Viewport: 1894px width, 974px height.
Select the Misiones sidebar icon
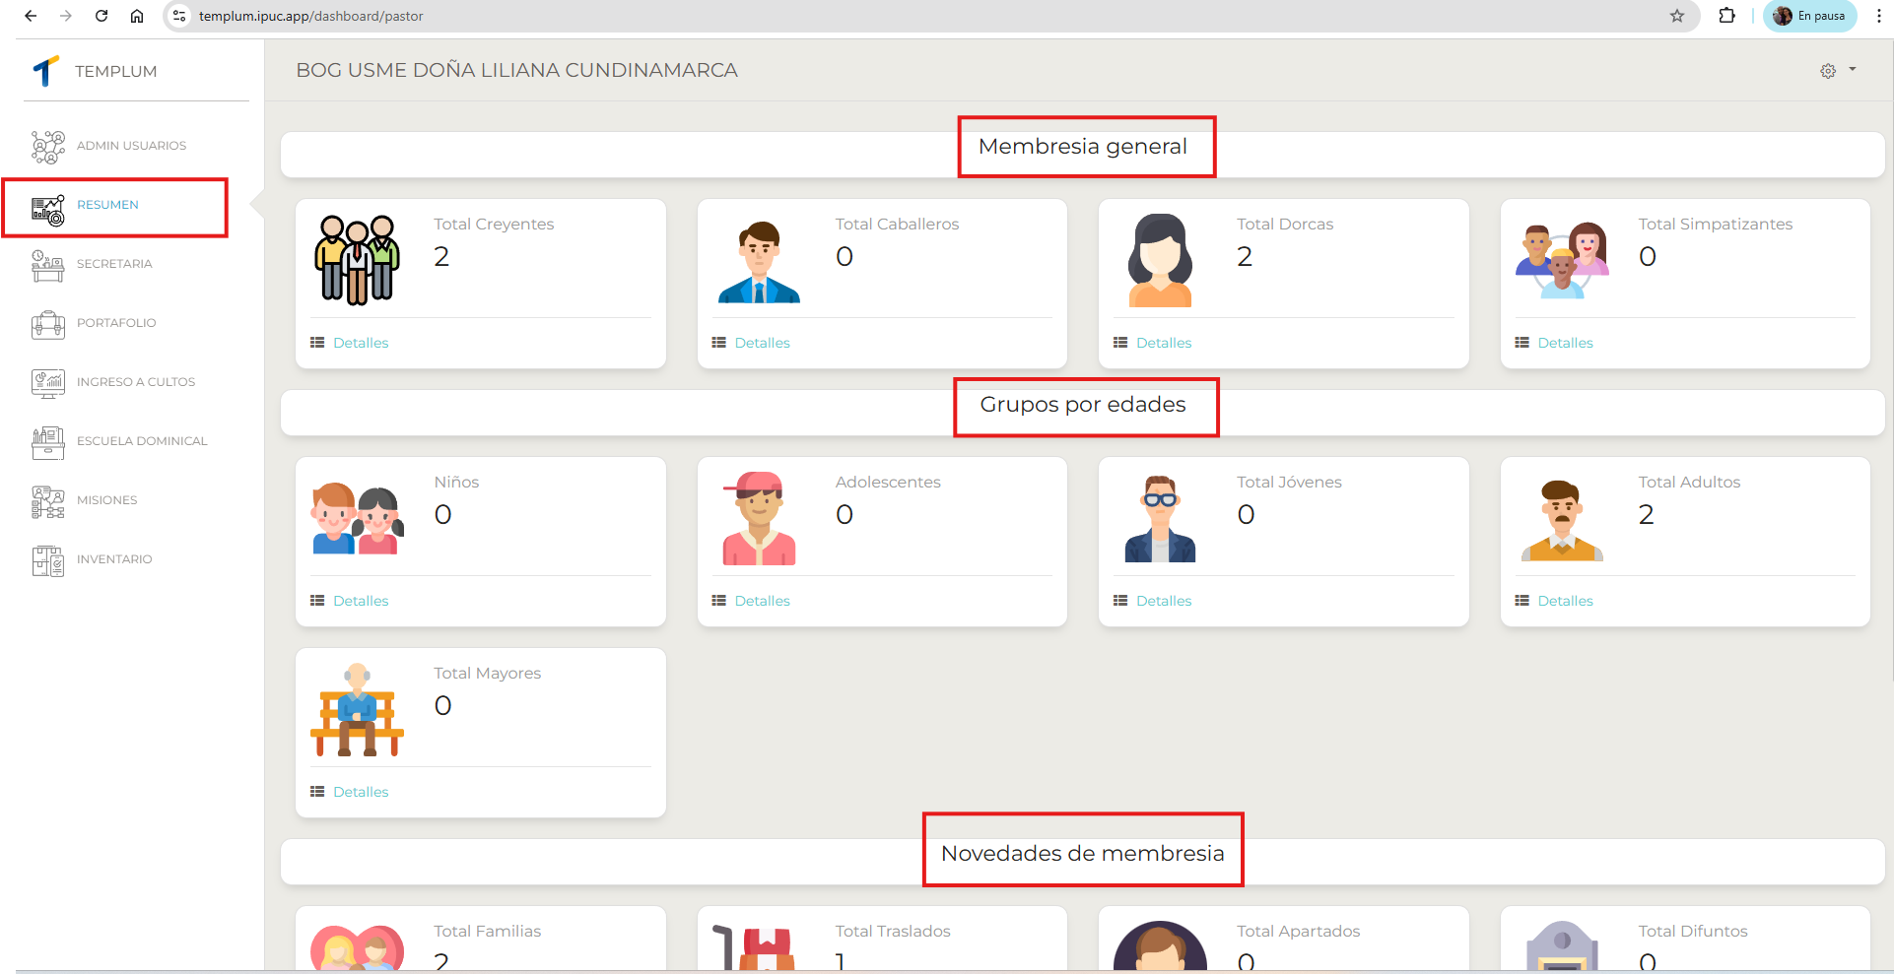[x=47, y=501]
